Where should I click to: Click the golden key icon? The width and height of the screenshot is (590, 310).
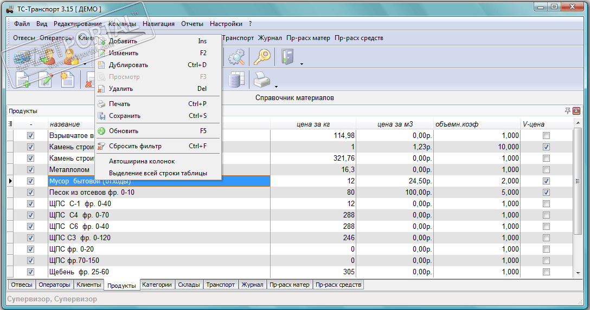262,57
